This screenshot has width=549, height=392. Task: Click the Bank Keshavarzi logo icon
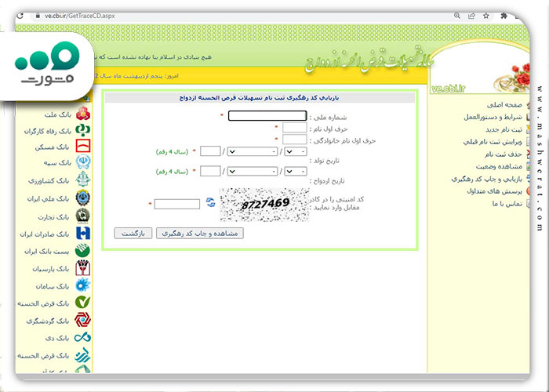83,180
